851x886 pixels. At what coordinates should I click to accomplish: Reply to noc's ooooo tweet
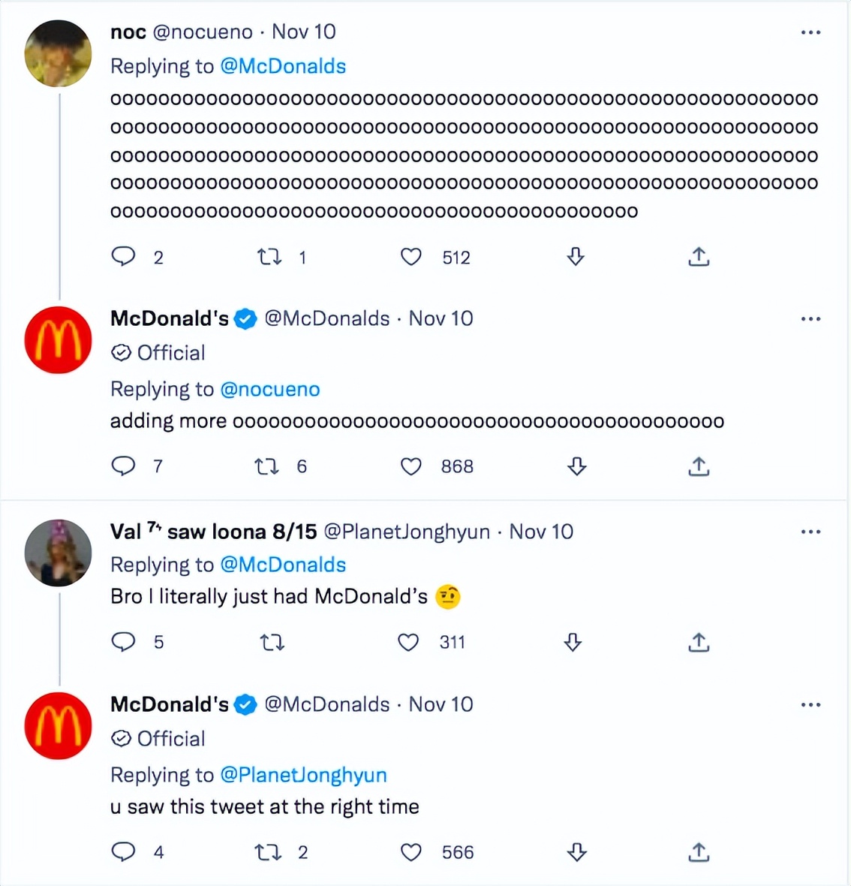click(124, 257)
